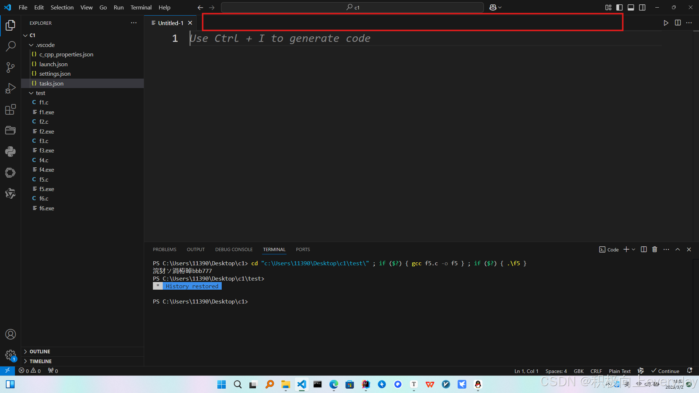
Task: Split the editor to the right
Action: pyautogui.click(x=678, y=23)
